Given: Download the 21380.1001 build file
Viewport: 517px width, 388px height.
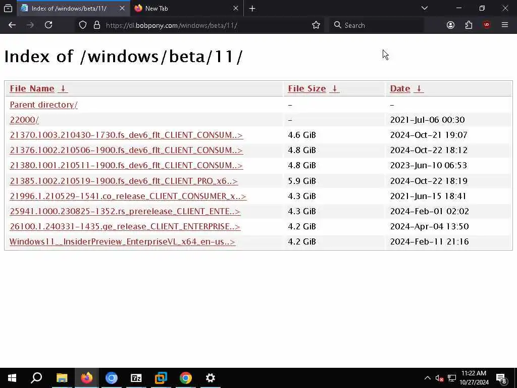Looking at the screenshot, I should [x=126, y=165].
